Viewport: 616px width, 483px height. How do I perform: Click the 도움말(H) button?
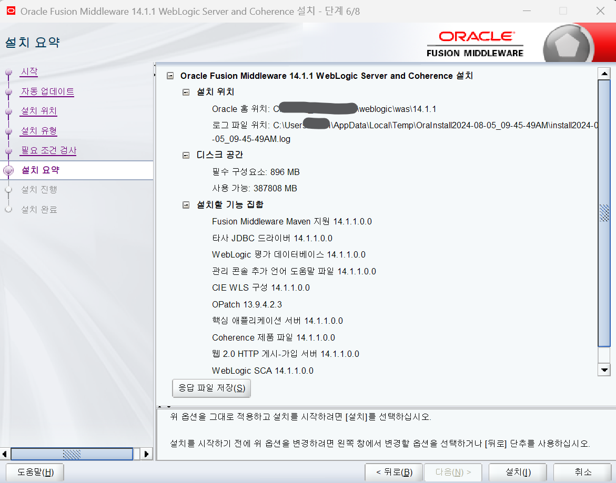[x=35, y=472]
